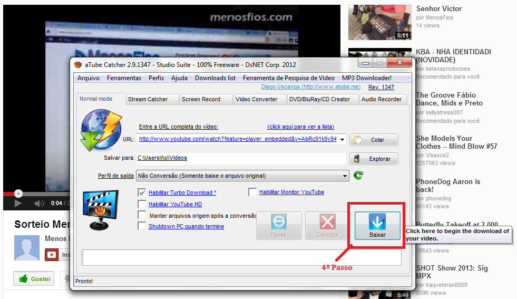
Task: Click the Colar paste button
Action: click(x=374, y=140)
